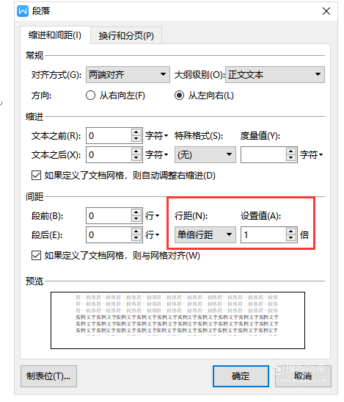Click the 度量值(Y) input field
The height and width of the screenshot is (402, 344).
coord(263,154)
